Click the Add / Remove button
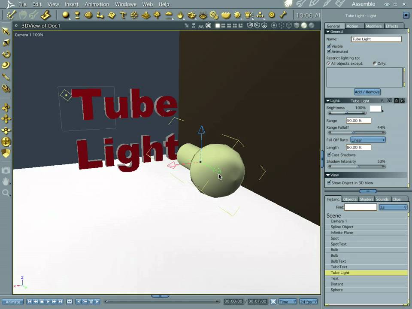The height and width of the screenshot is (309, 412). coord(367,92)
